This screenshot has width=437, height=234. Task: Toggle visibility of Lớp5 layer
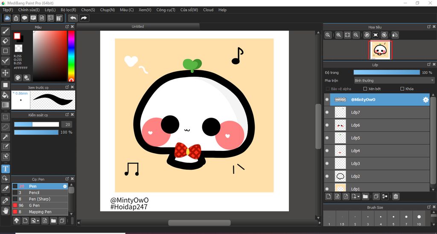click(x=327, y=138)
